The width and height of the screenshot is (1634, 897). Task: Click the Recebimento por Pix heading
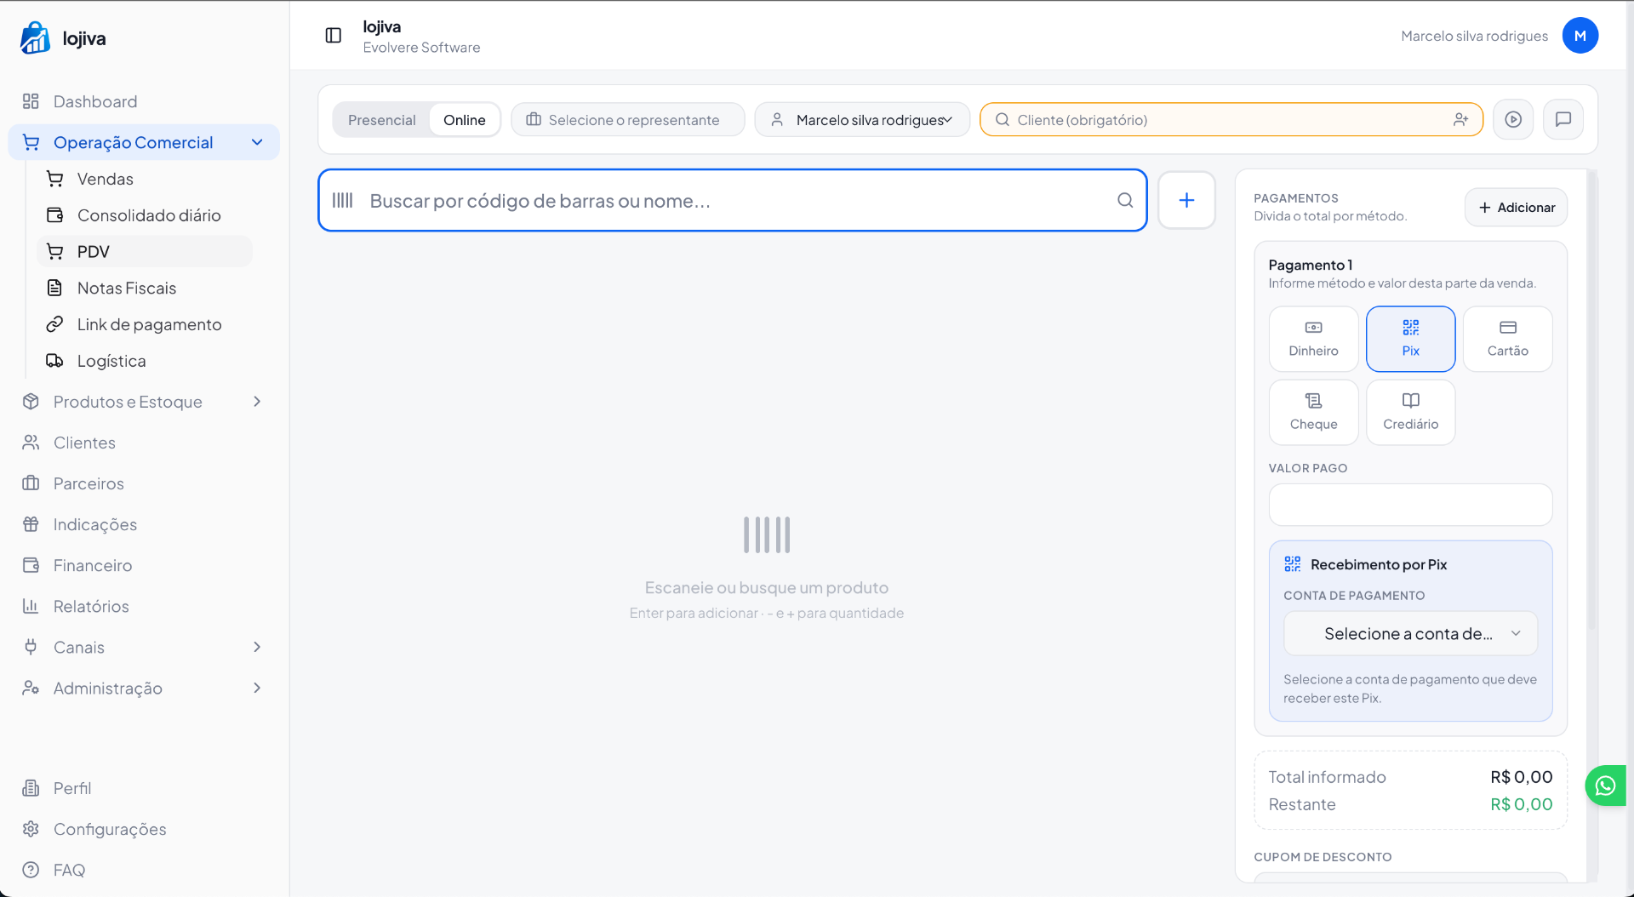pyautogui.click(x=1378, y=564)
